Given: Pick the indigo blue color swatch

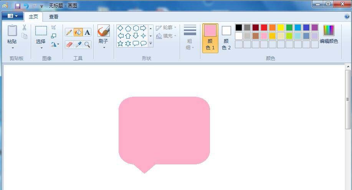Looking at the screenshot, I should 306,28.
